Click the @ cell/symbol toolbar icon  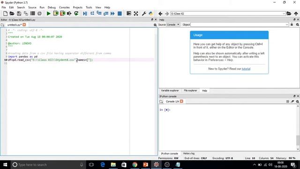click(39, 14)
